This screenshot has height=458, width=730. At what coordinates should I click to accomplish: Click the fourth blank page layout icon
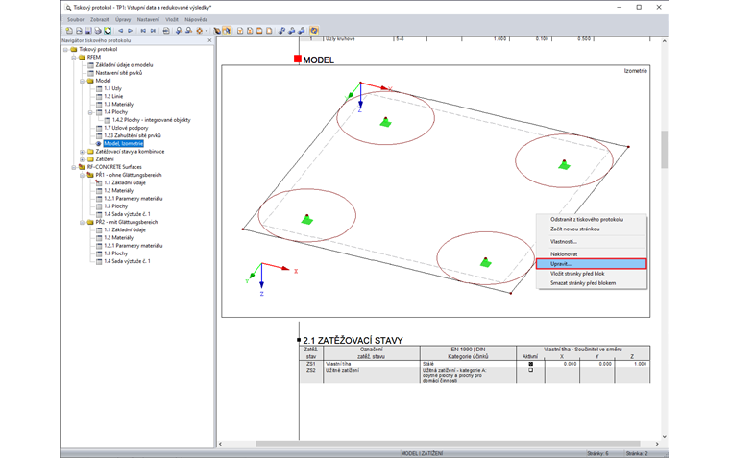tap(269, 31)
